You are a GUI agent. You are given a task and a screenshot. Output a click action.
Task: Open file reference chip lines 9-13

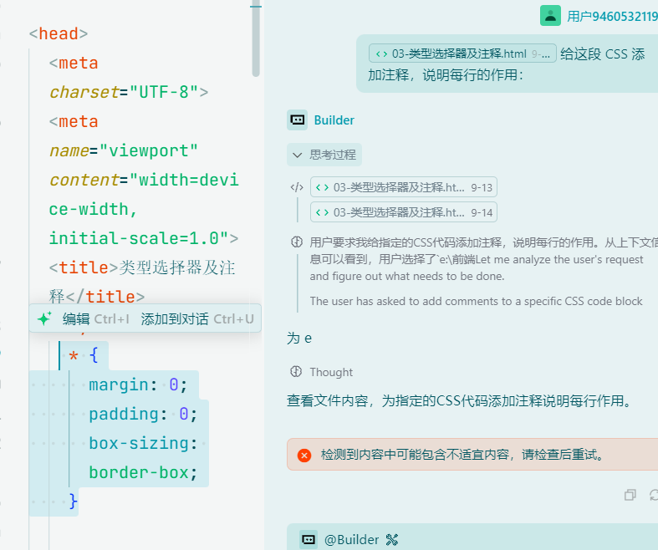[404, 187]
